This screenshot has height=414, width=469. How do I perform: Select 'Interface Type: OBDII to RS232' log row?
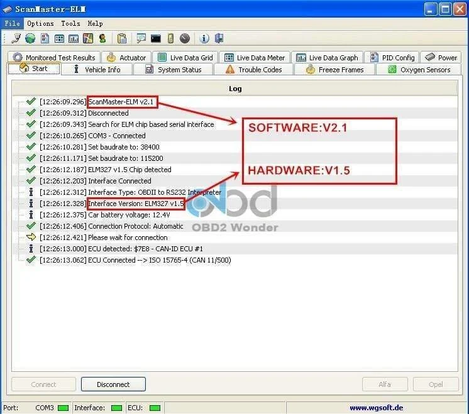[x=235, y=192]
